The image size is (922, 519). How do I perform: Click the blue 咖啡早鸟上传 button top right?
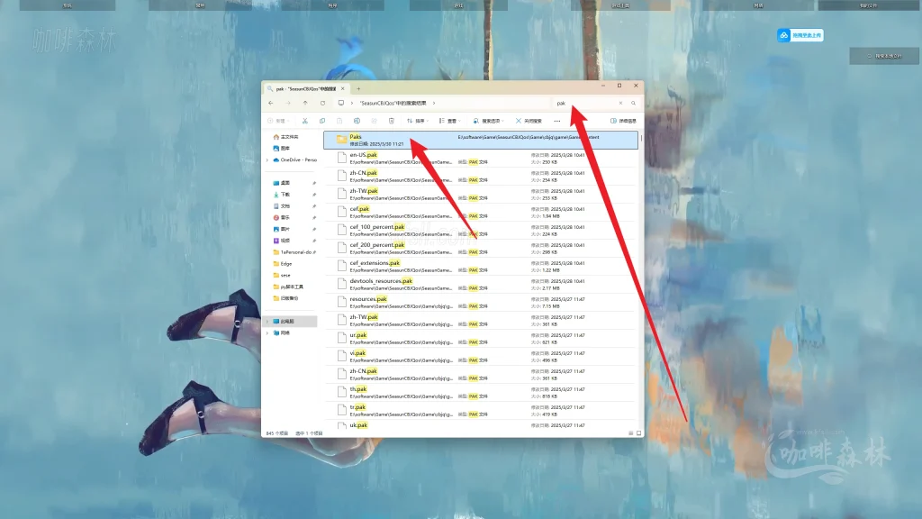(x=800, y=34)
